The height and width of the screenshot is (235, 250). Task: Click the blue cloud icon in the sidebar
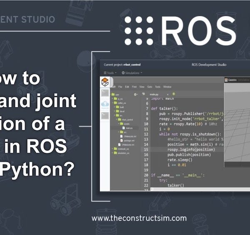click(x=105, y=104)
